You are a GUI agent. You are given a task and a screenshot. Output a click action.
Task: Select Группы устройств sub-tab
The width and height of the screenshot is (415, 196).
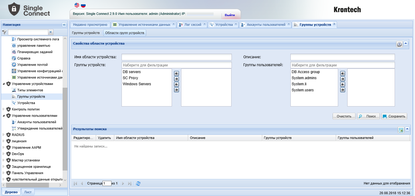[x=86, y=33]
